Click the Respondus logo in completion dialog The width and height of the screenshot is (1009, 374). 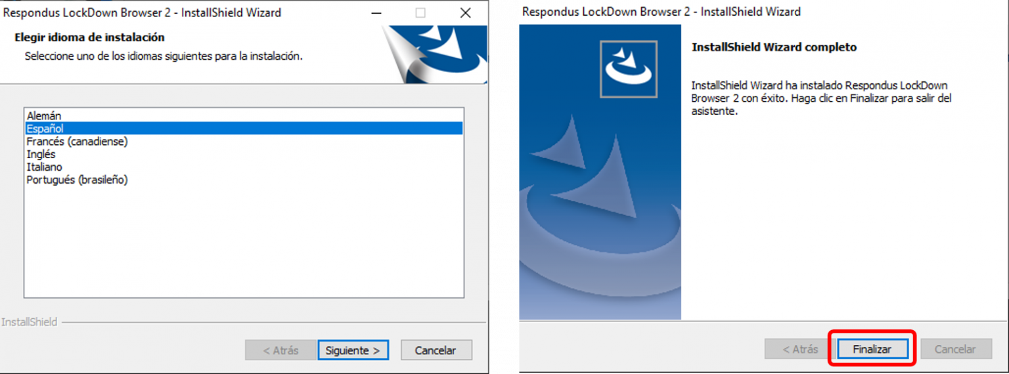coord(629,69)
